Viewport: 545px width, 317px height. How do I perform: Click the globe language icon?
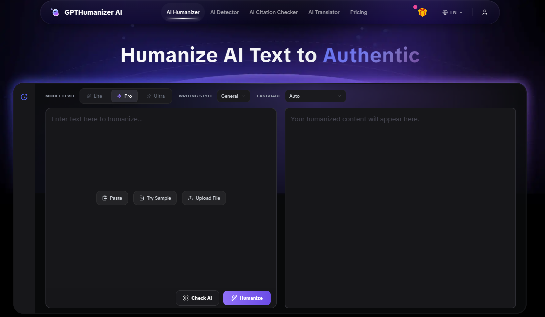click(x=445, y=12)
